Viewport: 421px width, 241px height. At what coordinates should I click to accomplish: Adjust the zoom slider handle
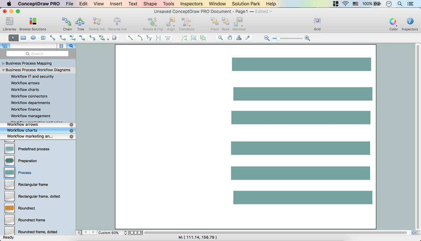tap(279, 38)
